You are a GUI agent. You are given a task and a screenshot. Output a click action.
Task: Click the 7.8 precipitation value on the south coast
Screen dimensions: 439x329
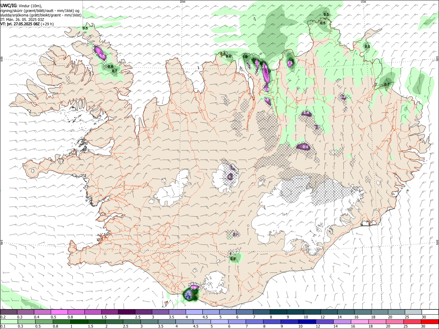click(x=188, y=297)
